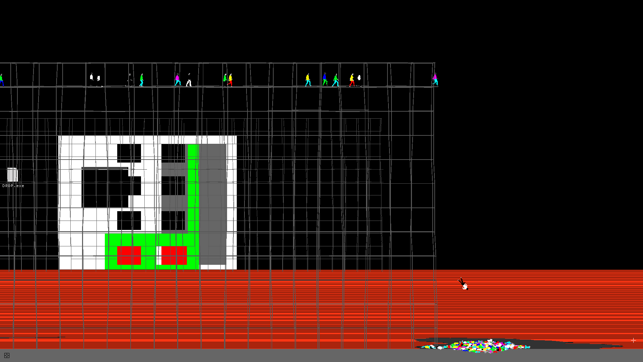The image size is (643, 362).
Task: Open the crosshair square icon in the taskbar
Action: click(x=7, y=355)
